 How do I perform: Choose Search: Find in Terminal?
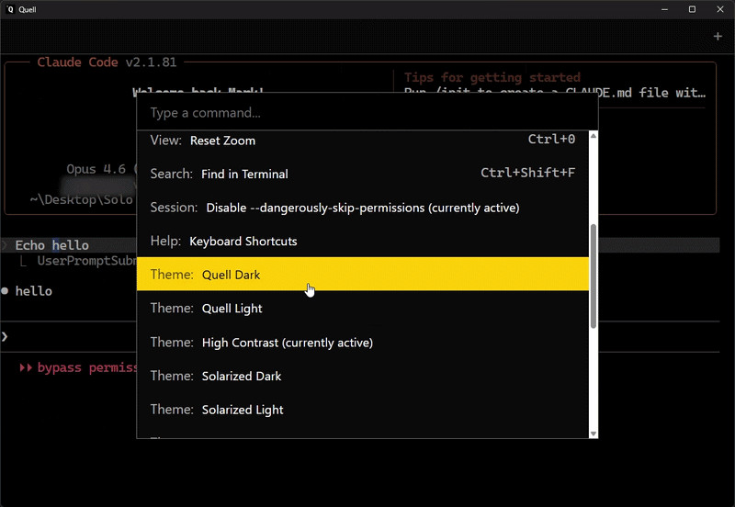pyautogui.click(x=363, y=174)
